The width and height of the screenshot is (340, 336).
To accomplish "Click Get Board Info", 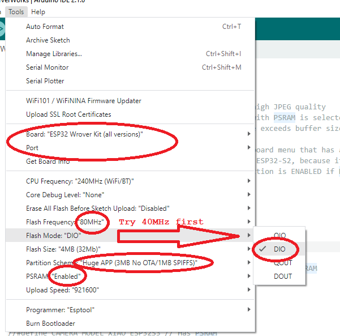I will click(130, 161).
